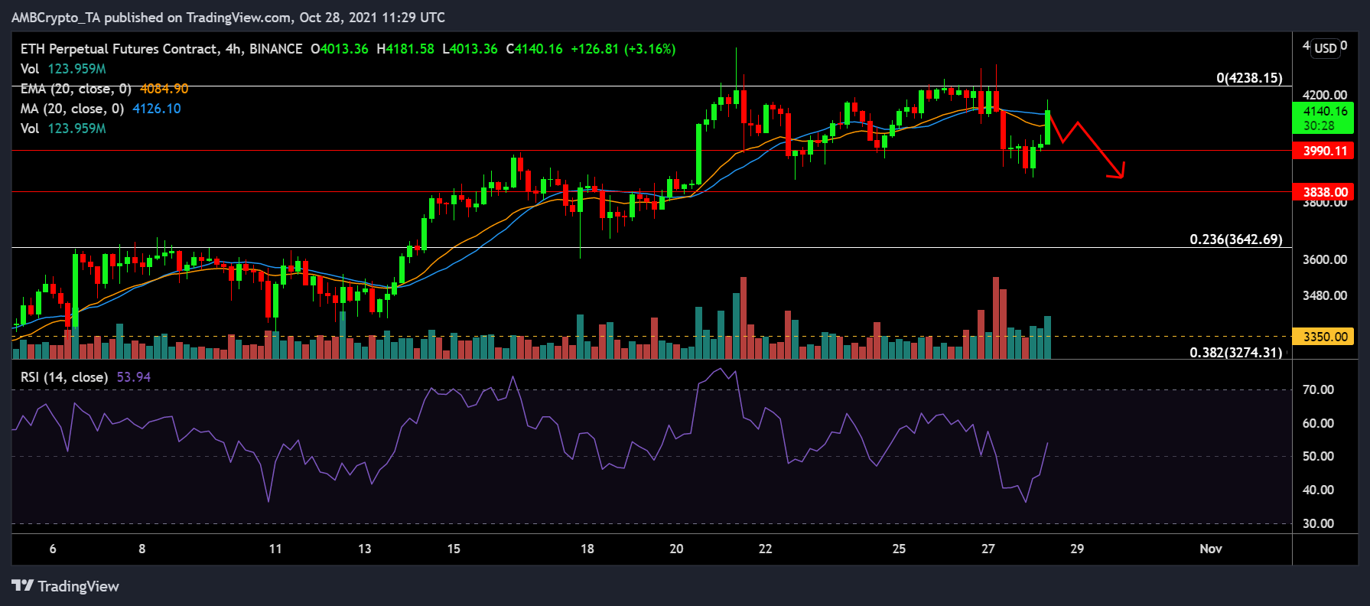This screenshot has height=606, width=1370.
Task: Click the EMA value 4084.90
Action: click(164, 89)
